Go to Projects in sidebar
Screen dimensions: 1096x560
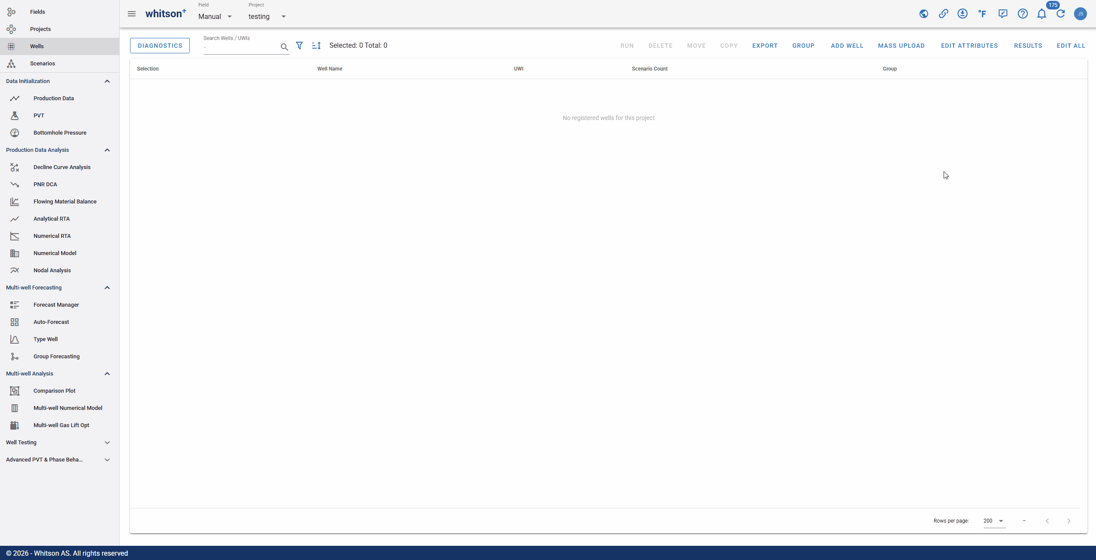click(59, 29)
